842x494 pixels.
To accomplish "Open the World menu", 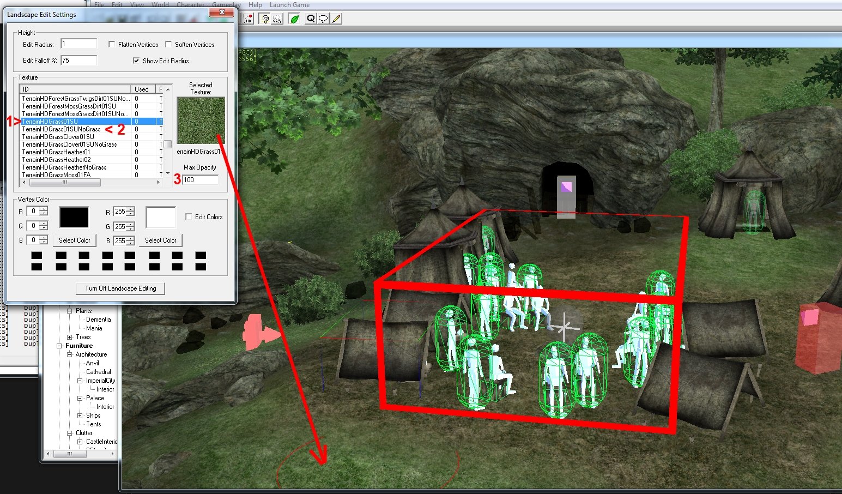I will click(160, 4).
